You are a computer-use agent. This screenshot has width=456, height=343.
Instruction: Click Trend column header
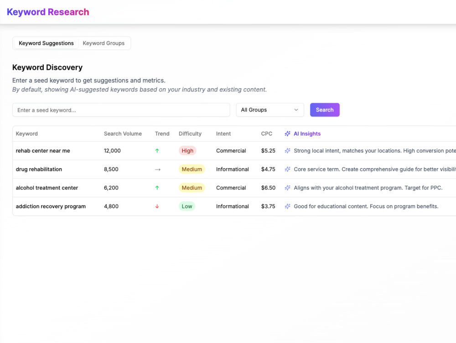pos(162,134)
